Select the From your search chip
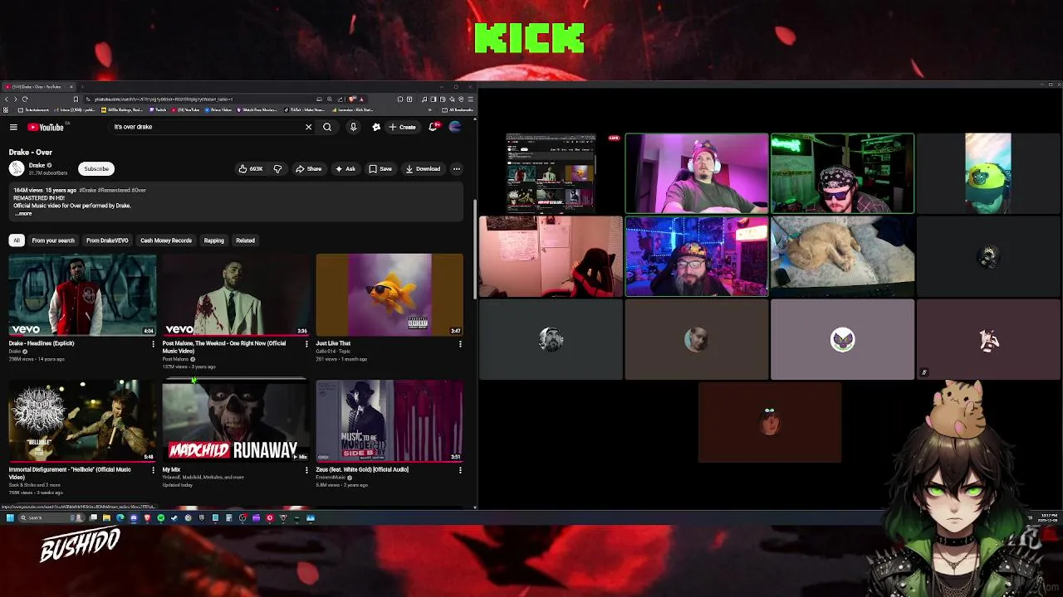1063x597 pixels. coord(53,240)
